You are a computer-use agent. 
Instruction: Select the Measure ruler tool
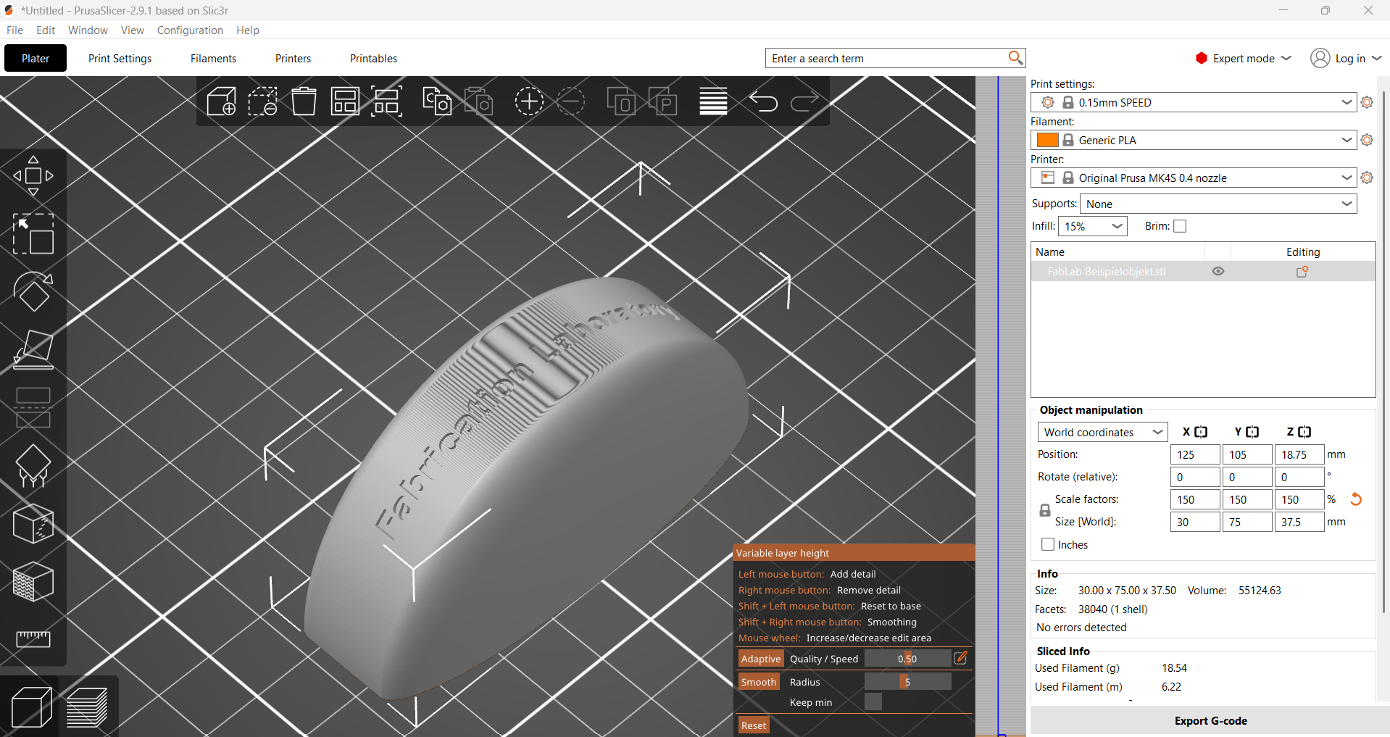[x=33, y=638]
